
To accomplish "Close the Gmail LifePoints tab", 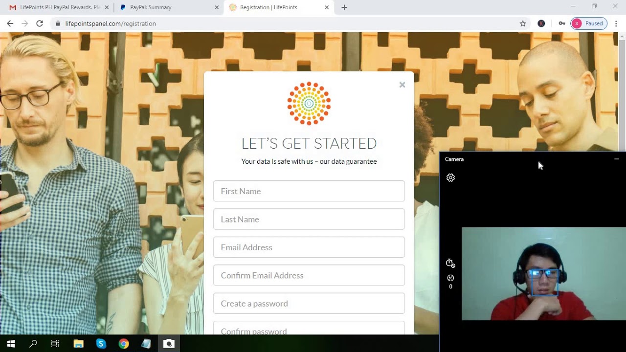I will point(107,7).
